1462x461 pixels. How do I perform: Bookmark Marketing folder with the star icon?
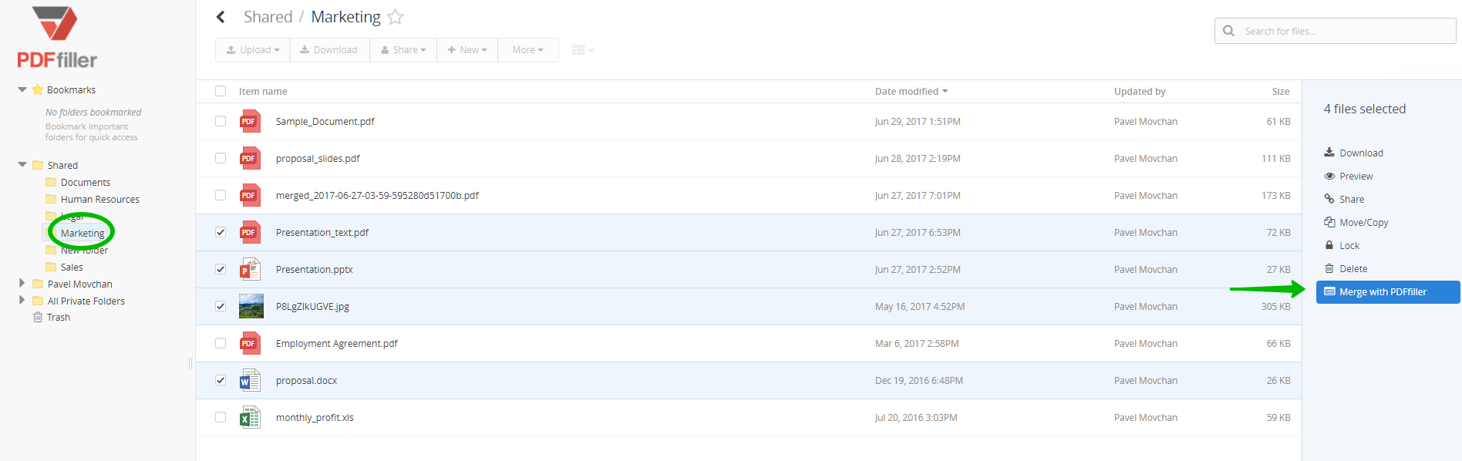pos(396,17)
